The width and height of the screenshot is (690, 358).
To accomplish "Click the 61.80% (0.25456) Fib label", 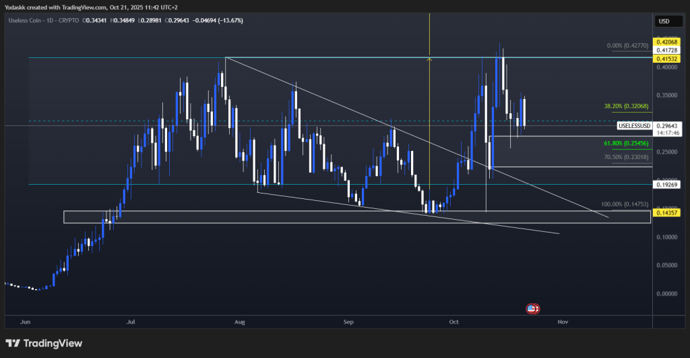I will (626, 144).
